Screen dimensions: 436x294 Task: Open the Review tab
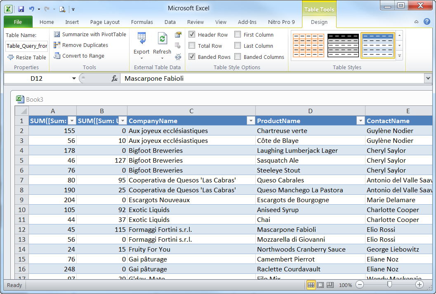click(x=195, y=22)
